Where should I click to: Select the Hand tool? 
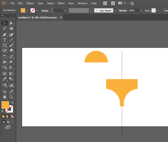(5, 97)
